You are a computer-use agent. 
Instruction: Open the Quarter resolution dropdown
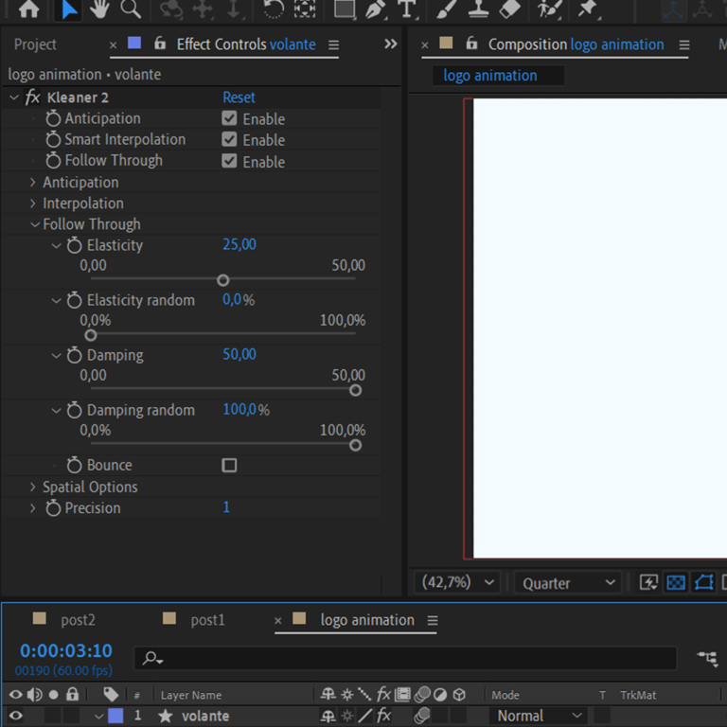[x=569, y=583]
